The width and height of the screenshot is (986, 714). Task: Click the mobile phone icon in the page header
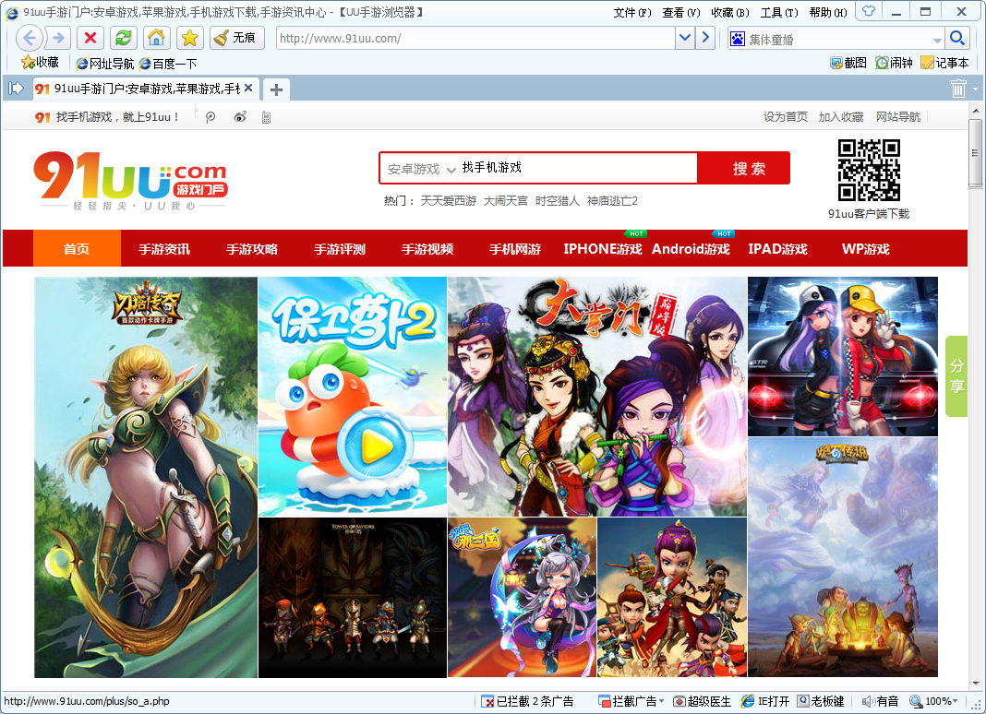267,117
